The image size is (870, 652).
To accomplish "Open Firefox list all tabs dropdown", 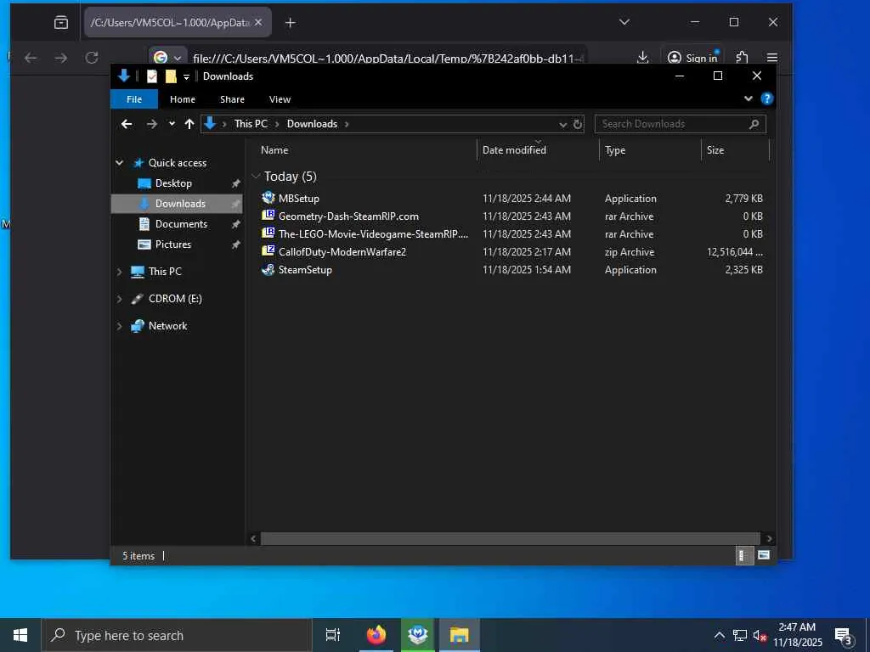I will tap(624, 22).
